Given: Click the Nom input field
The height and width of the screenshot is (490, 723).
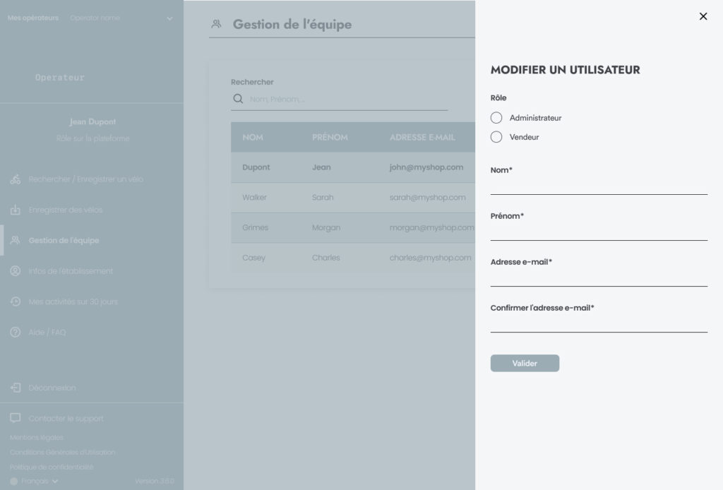Looking at the screenshot, I should [599, 186].
